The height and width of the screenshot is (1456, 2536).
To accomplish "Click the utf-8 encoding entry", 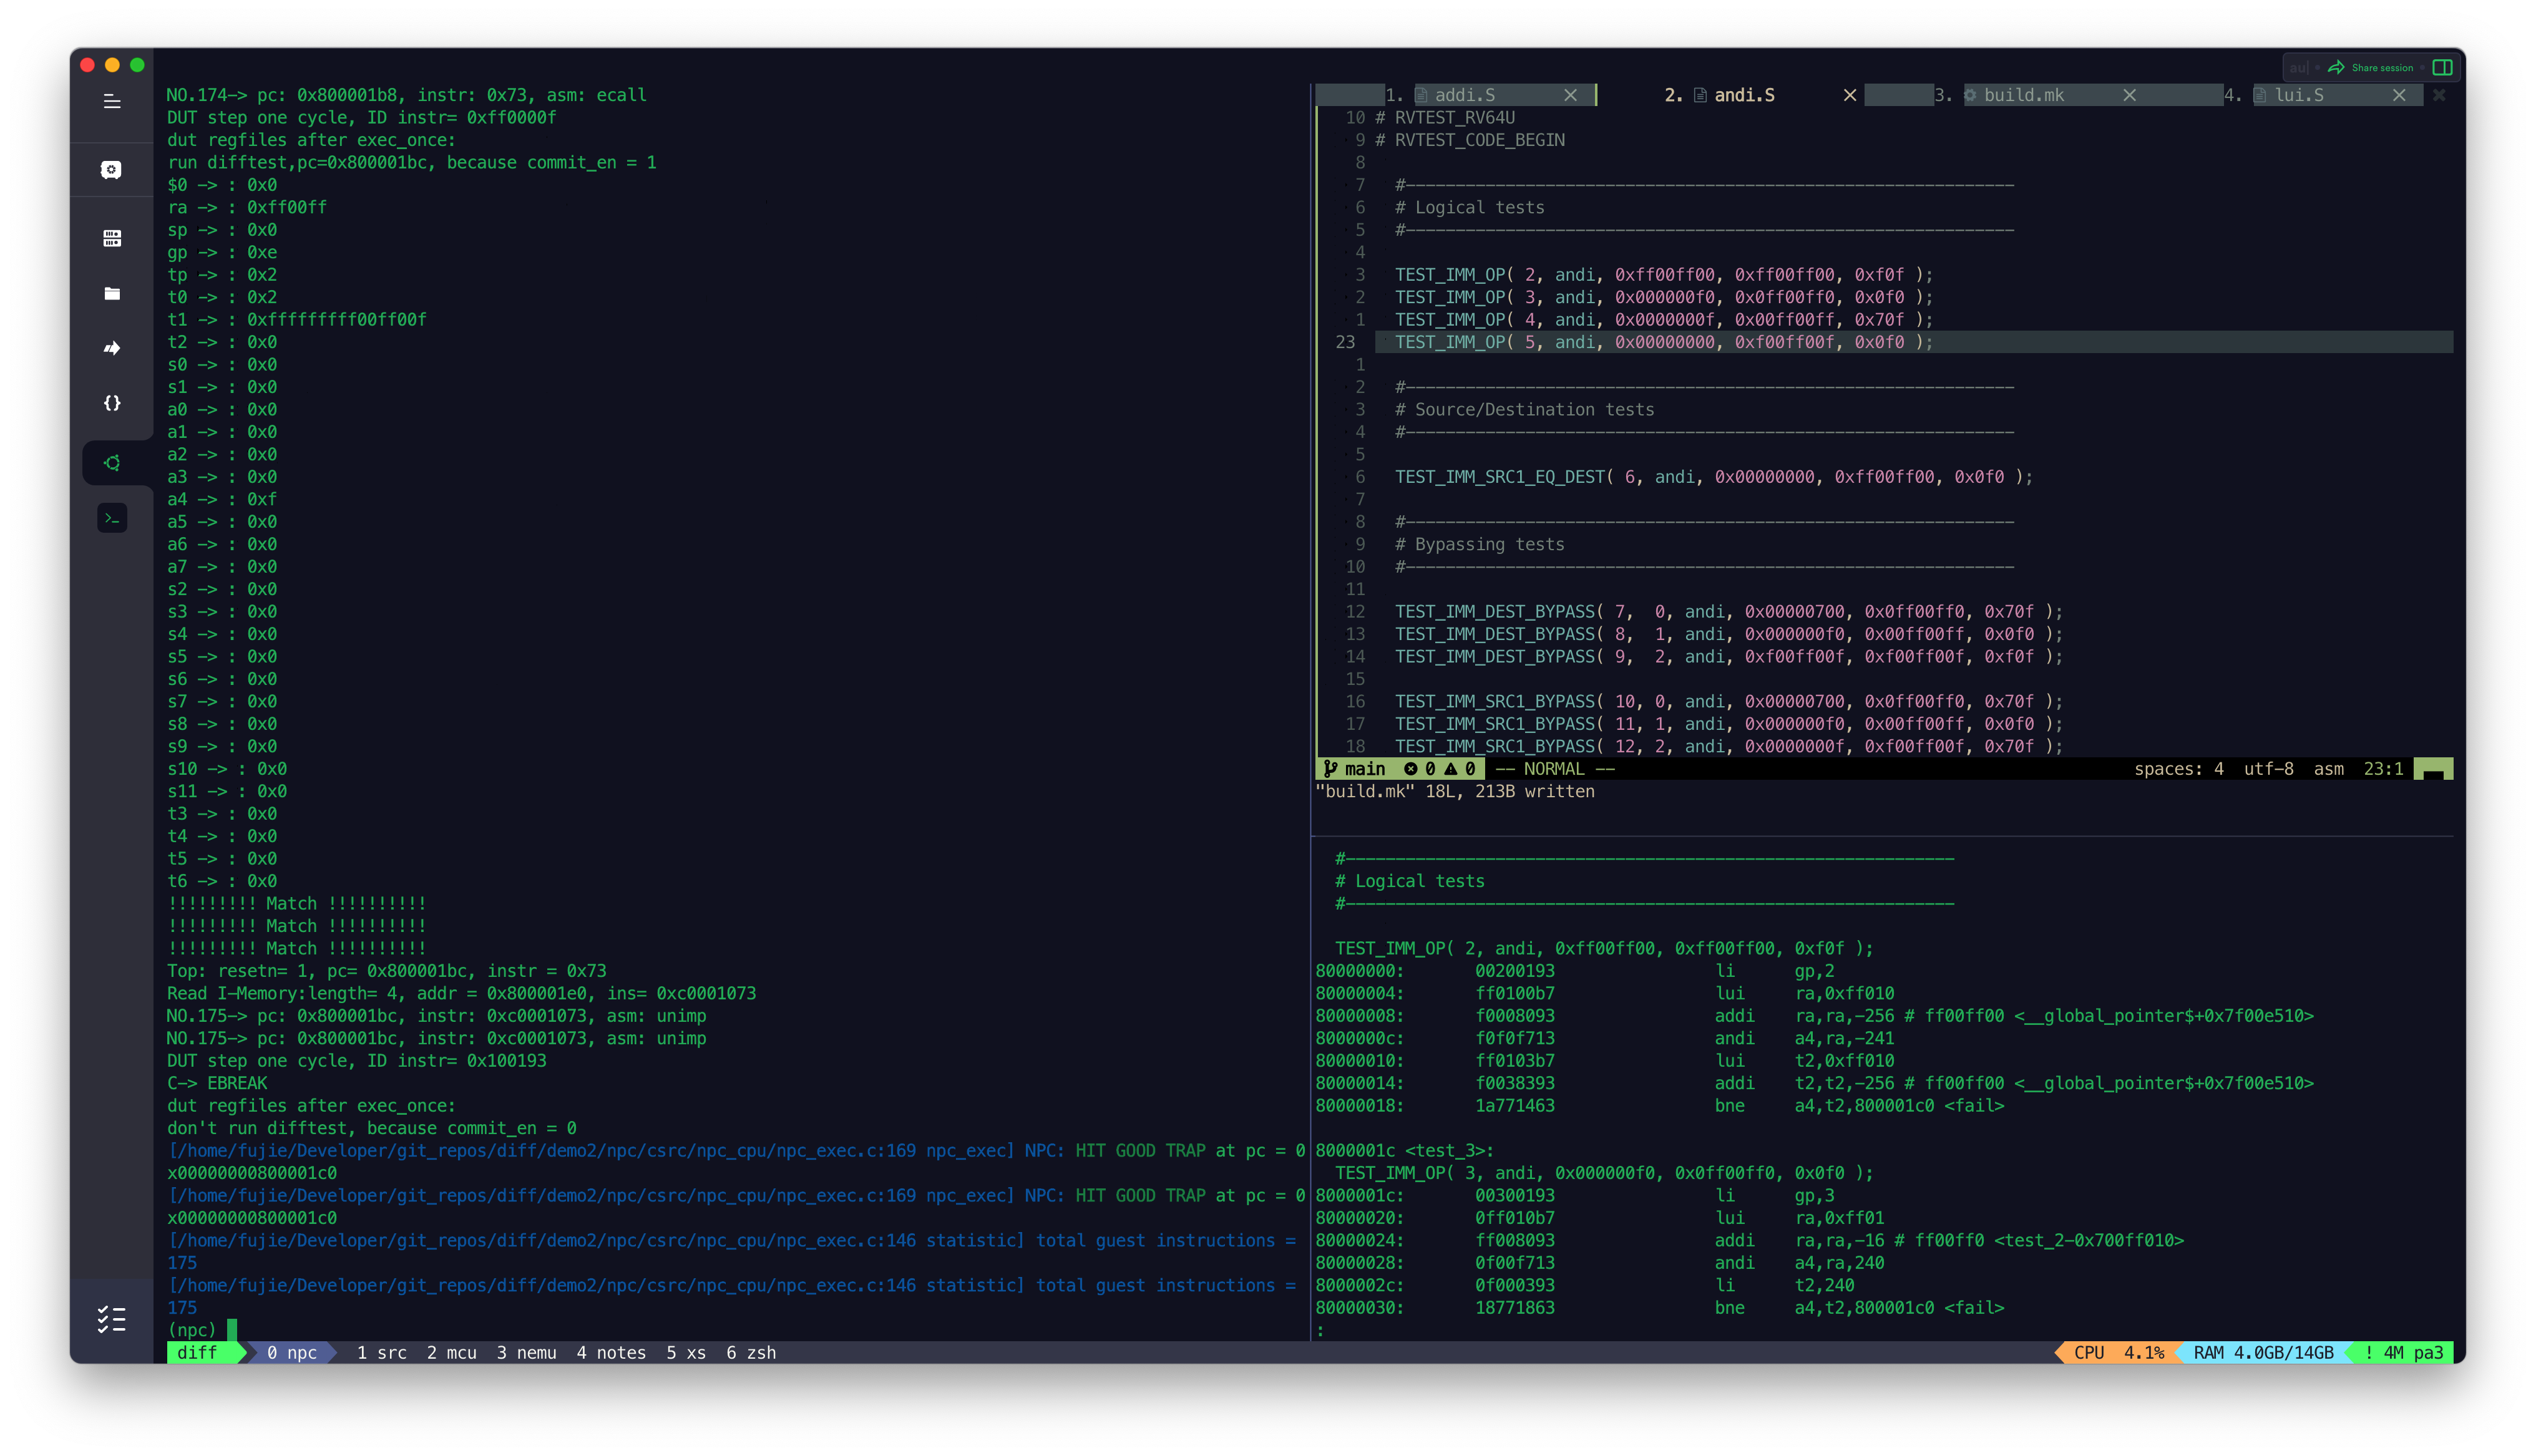I will coord(2268,768).
